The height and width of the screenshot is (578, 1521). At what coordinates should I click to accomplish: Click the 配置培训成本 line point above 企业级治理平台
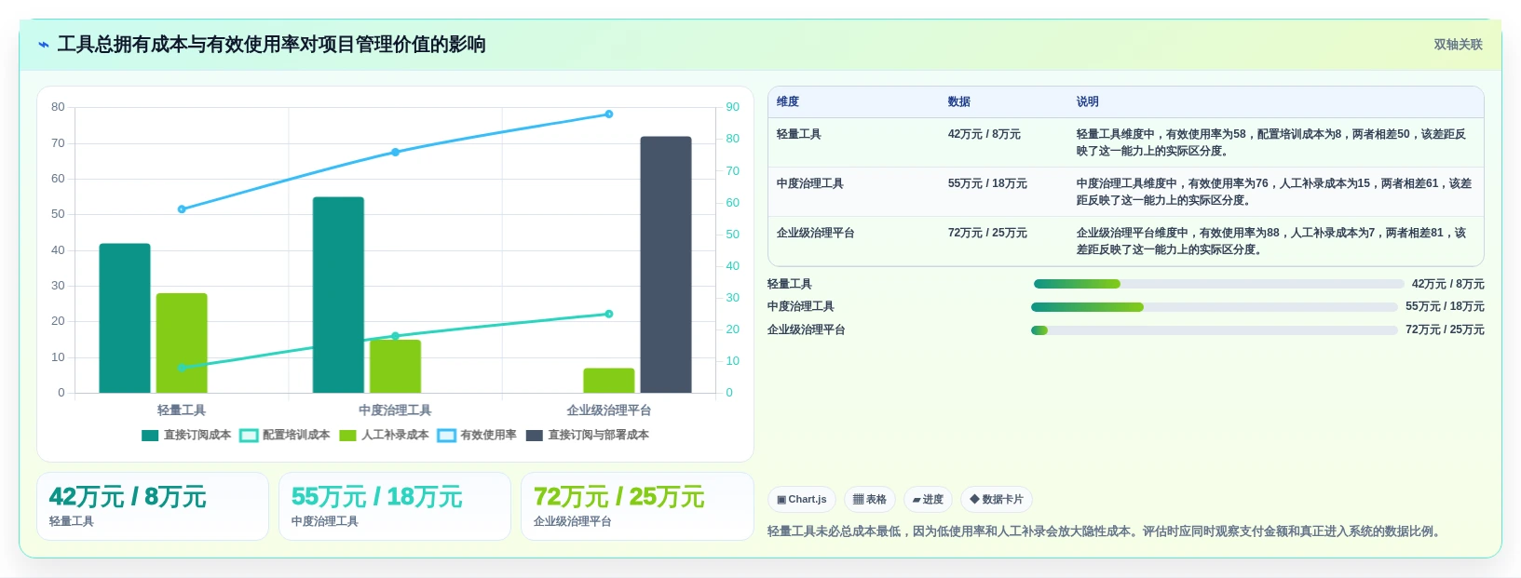coord(609,314)
